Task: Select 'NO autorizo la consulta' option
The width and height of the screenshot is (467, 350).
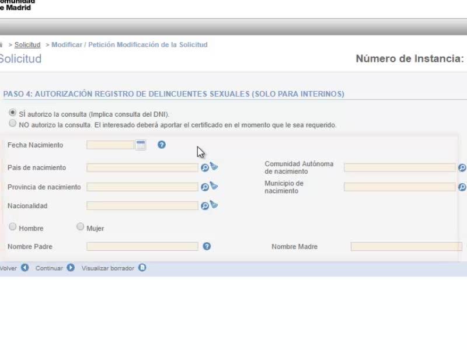Action: tap(12, 123)
